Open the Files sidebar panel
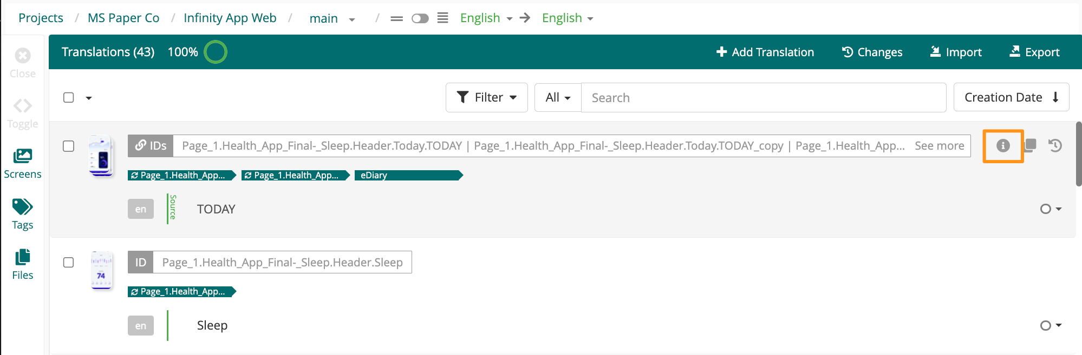The width and height of the screenshot is (1082, 355). (22, 265)
